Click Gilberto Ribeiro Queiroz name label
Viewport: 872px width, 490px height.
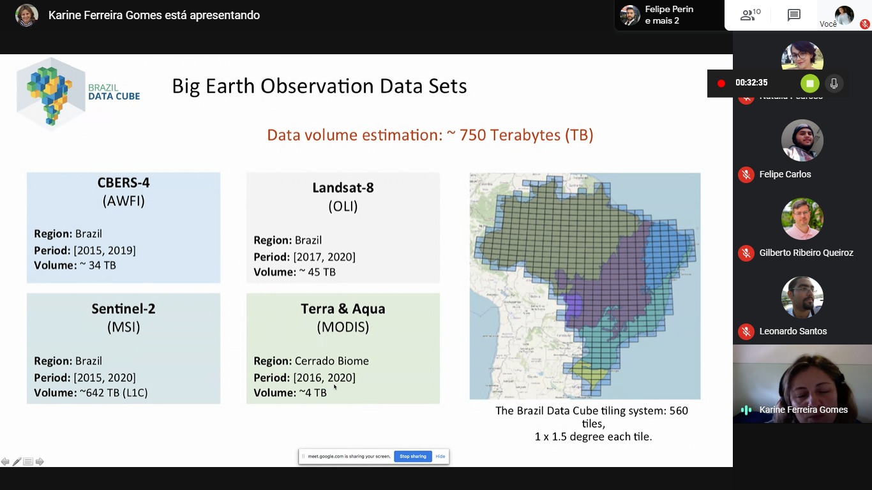pos(806,253)
